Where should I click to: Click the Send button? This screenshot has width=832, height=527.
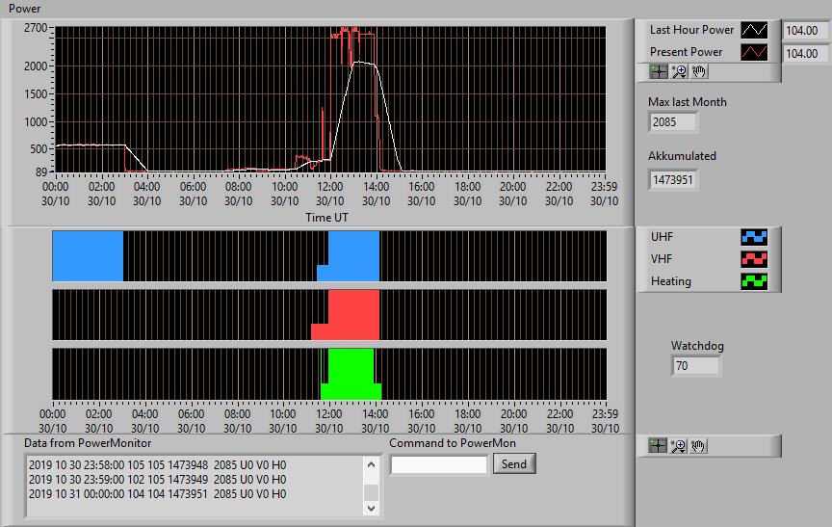pos(514,463)
